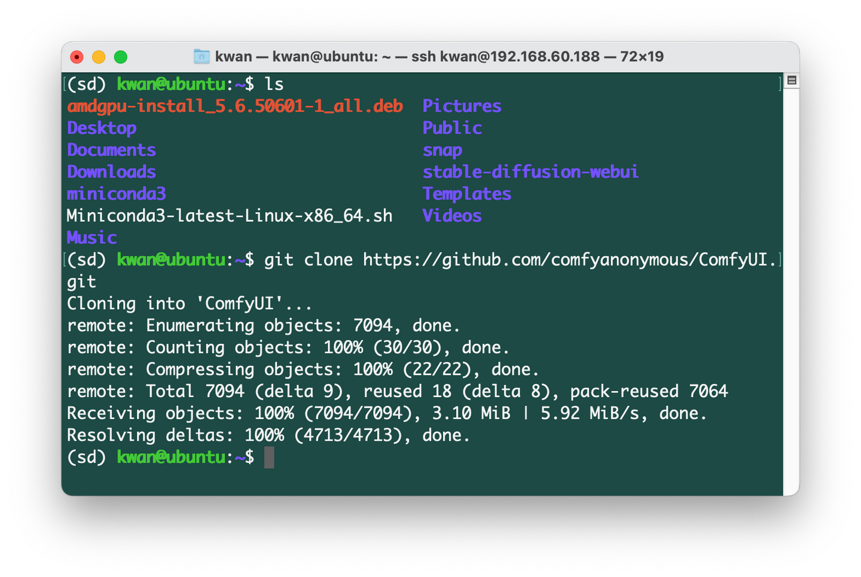Click the stable-diffusion-webui directory name
Image resolution: width=861 pixels, height=577 pixels.
click(530, 172)
